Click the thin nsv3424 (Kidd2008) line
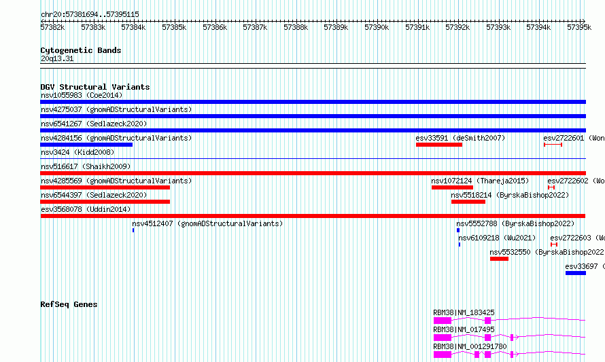The width and height of the screenshot is (605, 362). 313,158
